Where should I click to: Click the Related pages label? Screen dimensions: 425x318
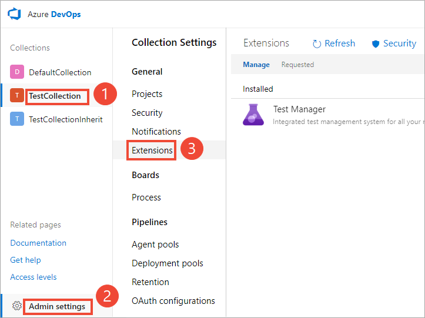tap(35, 225)
